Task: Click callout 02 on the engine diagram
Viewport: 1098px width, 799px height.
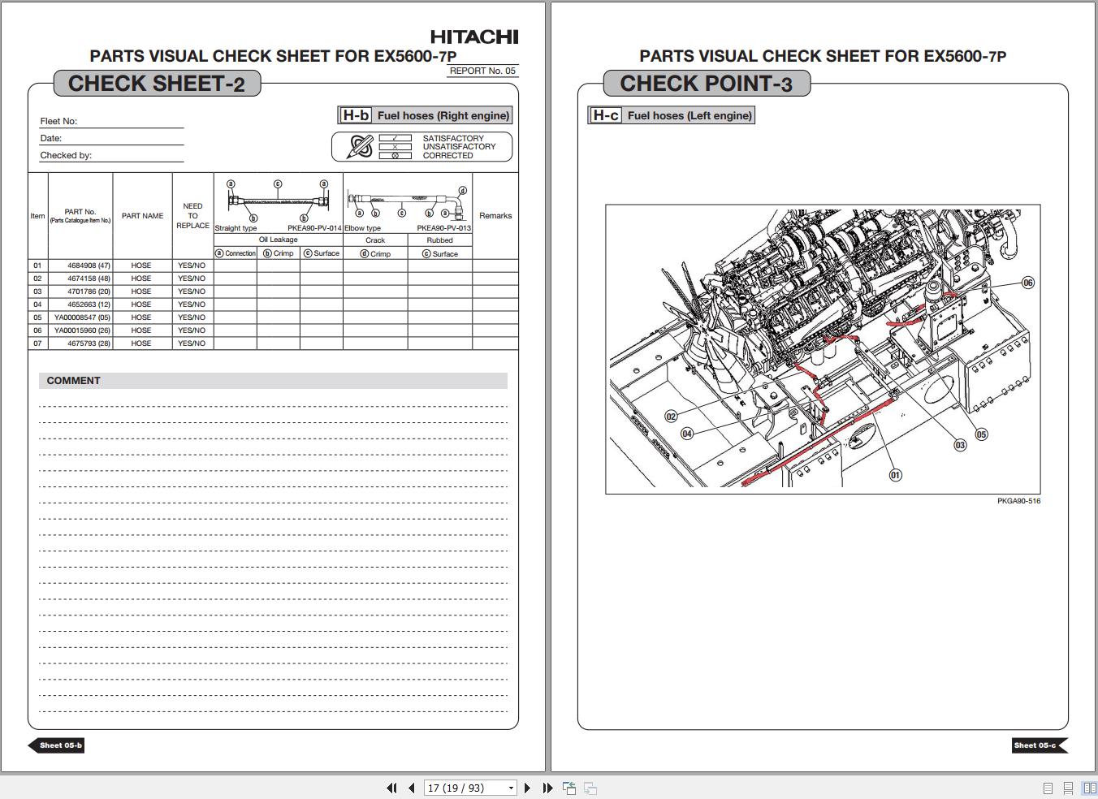Action: point(671,417)
